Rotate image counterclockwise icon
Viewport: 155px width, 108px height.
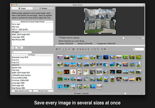tap(78, 49)
